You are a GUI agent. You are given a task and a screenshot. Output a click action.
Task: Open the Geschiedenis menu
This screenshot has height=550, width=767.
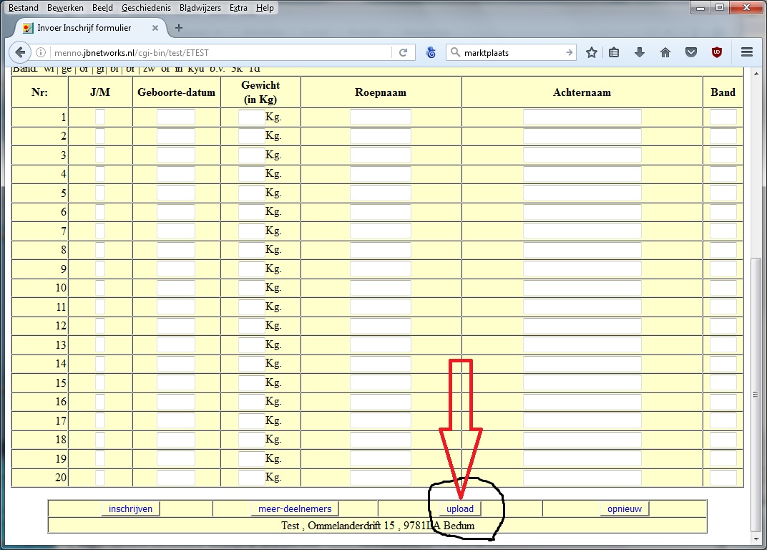point(147,8)
